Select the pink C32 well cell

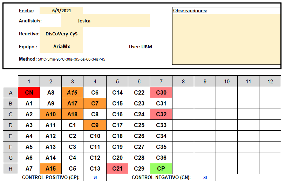pyautogui.click(x=161, y=115)
